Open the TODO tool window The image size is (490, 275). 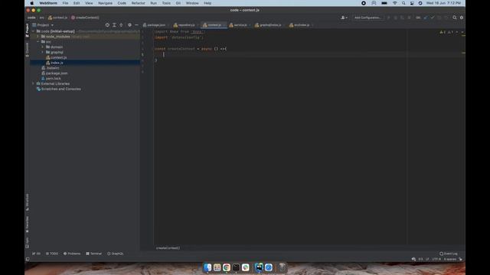[52, 254]
